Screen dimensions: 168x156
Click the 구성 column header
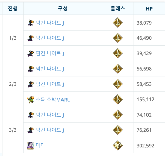point(62,9)
